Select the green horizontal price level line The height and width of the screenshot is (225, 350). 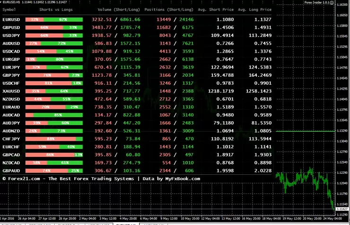306,131
